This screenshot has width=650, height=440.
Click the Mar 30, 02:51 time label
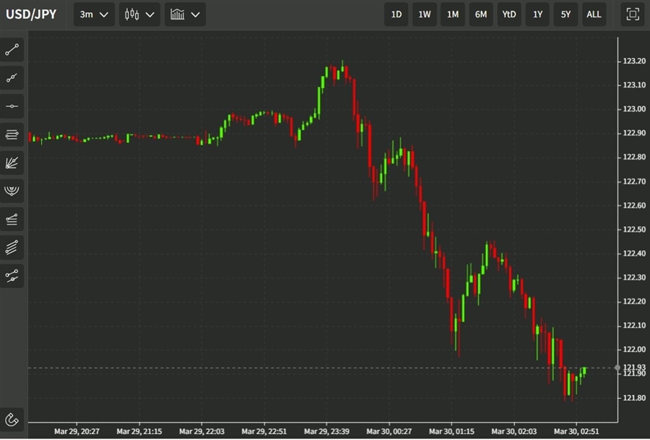pos(576,431)
